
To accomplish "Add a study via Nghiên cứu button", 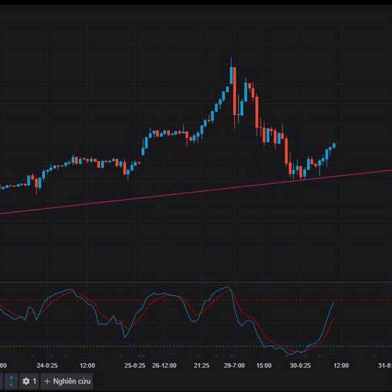I will 67,381.
